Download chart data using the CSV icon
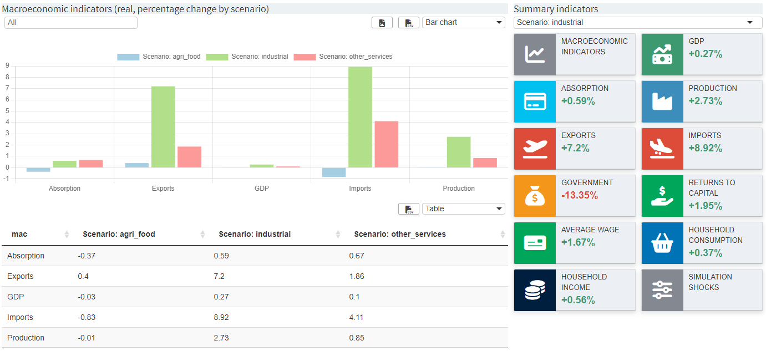The height and width of the screenshot is (351, 766). (x=408, y=22)
